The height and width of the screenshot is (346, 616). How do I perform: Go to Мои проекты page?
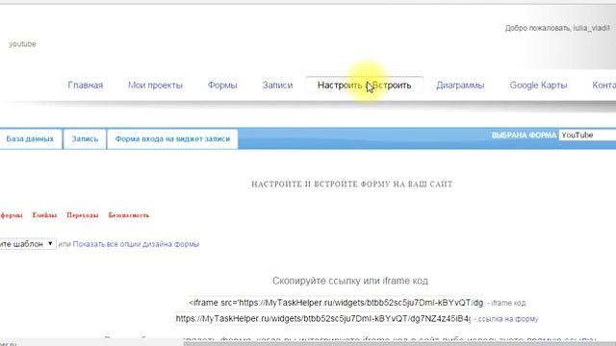(155, 86)
